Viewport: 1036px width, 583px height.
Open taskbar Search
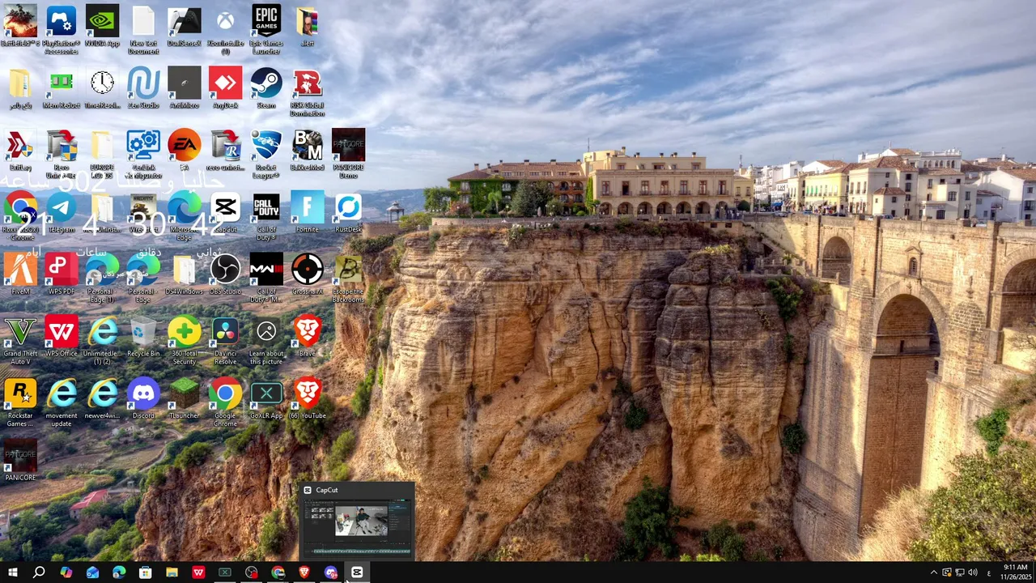(x=39, y=572)
